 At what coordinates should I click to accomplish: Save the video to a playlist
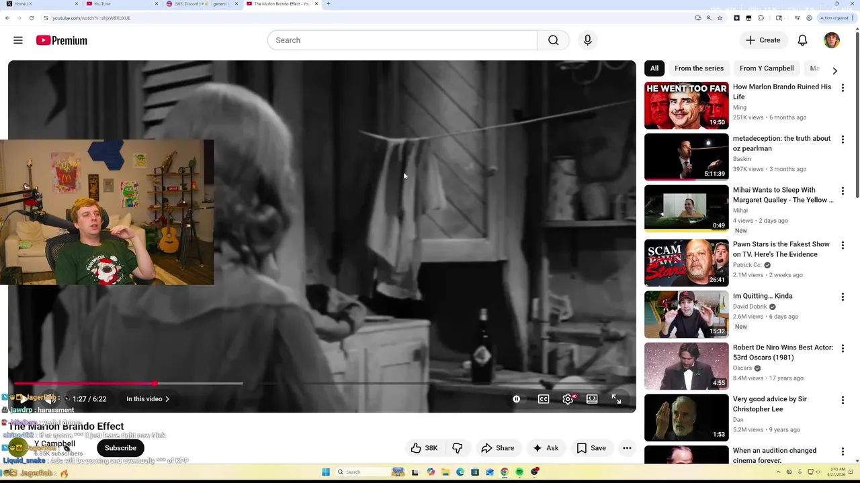coord(591,448)
